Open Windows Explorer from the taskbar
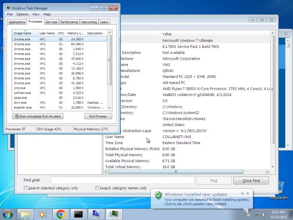The height and width of the screenshot is (220, 293). (25, 214)
